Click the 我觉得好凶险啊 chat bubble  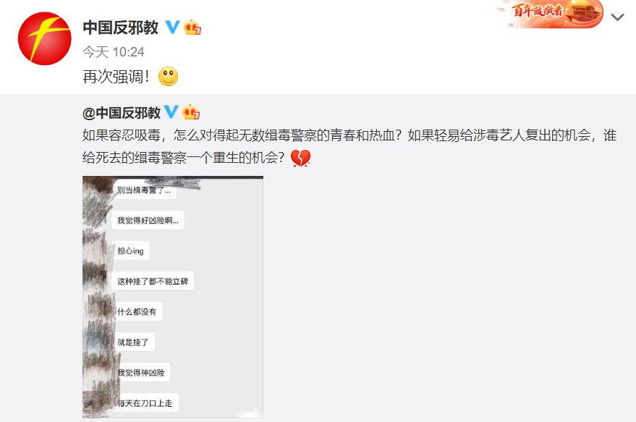coord(148,220)
